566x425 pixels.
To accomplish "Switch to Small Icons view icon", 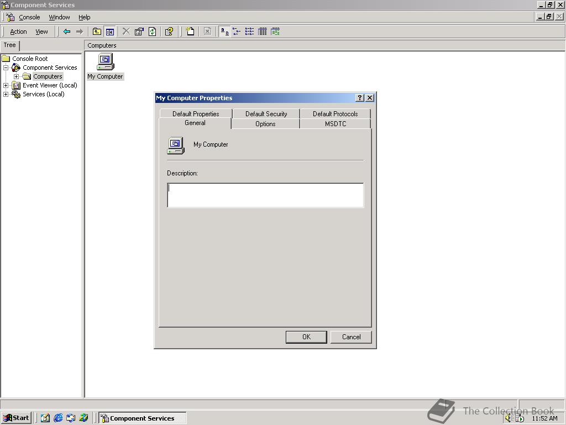I will point(237,32).
